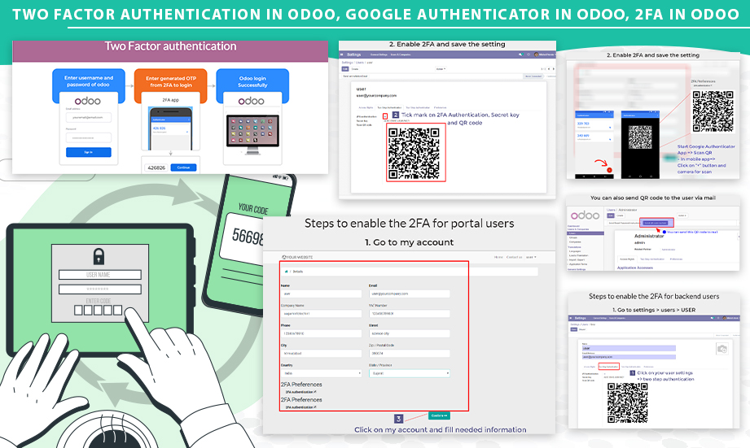Click the YOUR WEBSITE logo

coord(297,257)
